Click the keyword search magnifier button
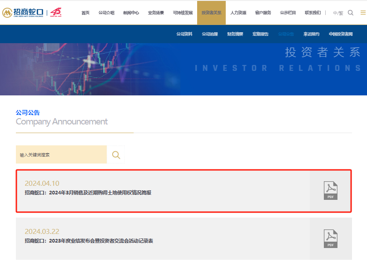Image resolution: width=367 pixels, height=263 pixels. tap(116, 154)
